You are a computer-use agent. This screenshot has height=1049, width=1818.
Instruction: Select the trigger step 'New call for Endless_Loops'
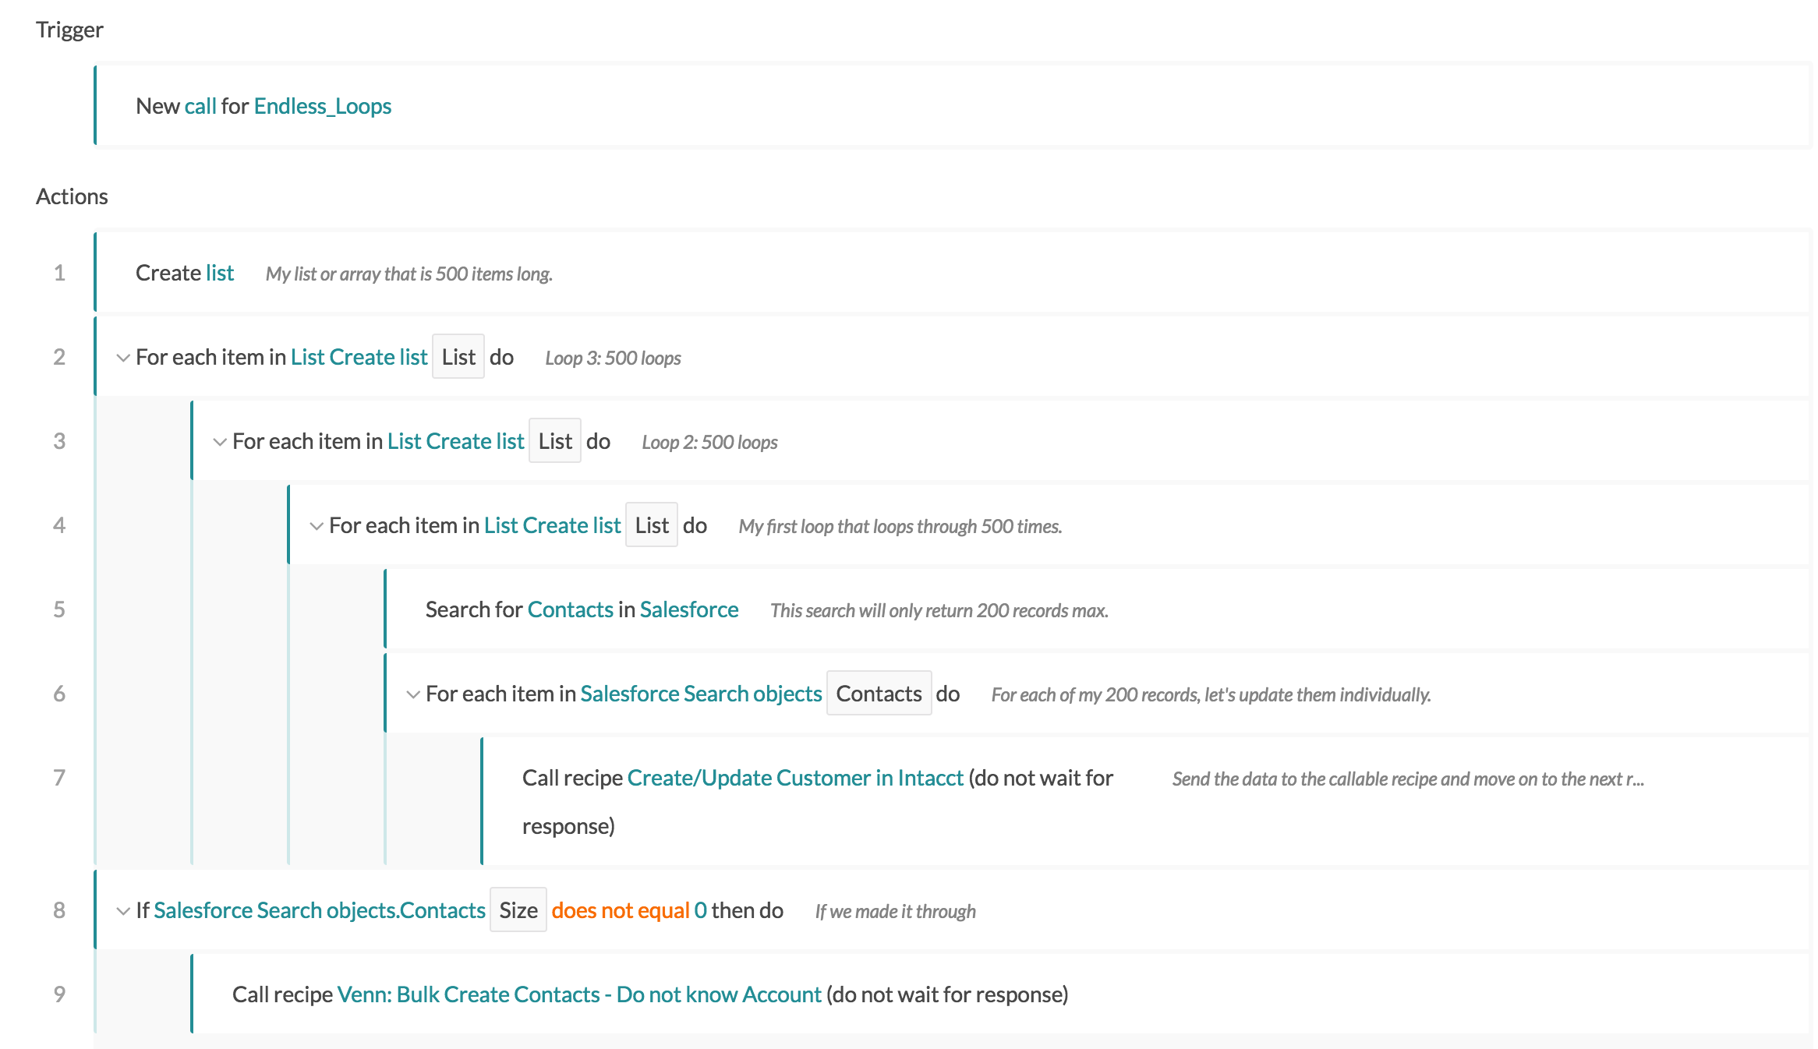point(952,105)
